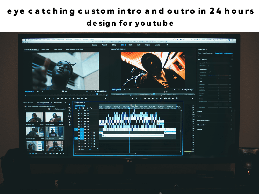Click the WB Selector eyedropper

coord(210,72)
